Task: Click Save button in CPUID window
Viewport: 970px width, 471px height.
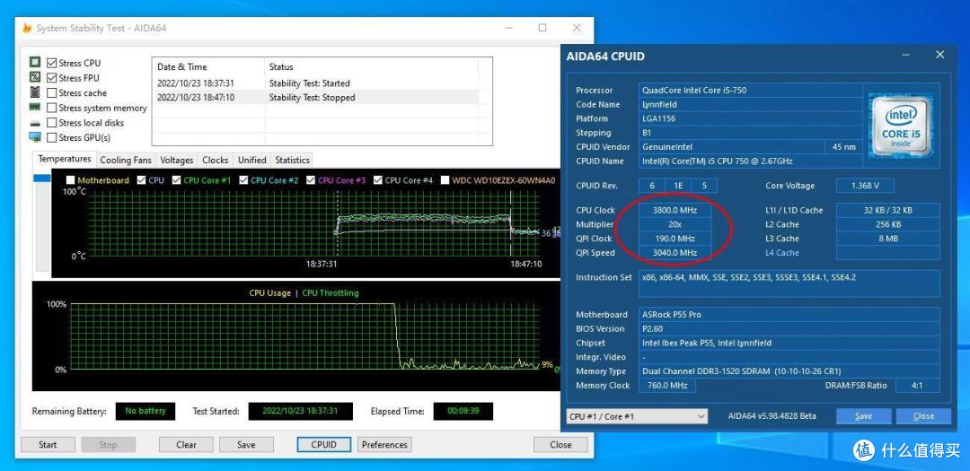Action: [x=863, y=416]
